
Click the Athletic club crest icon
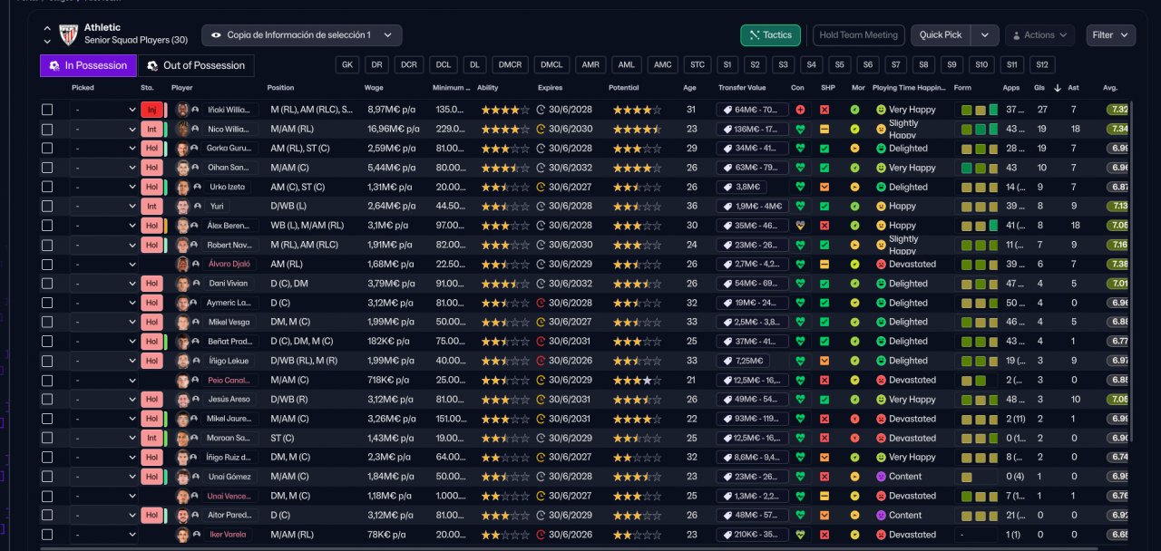tap(68, 34)
